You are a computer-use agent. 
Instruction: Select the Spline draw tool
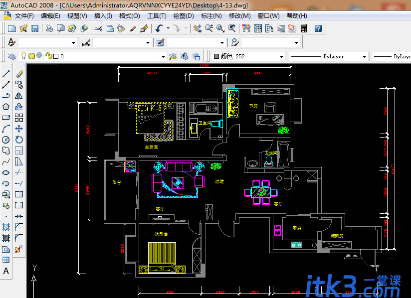pyautogui.click(x=6, y=161)
